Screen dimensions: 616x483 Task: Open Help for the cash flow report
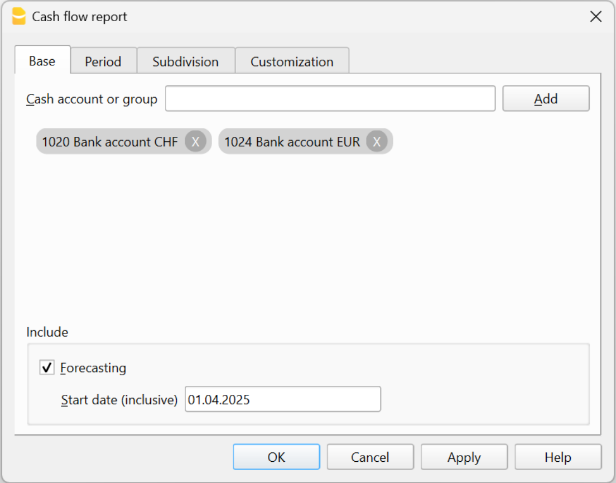coord(557,457)
